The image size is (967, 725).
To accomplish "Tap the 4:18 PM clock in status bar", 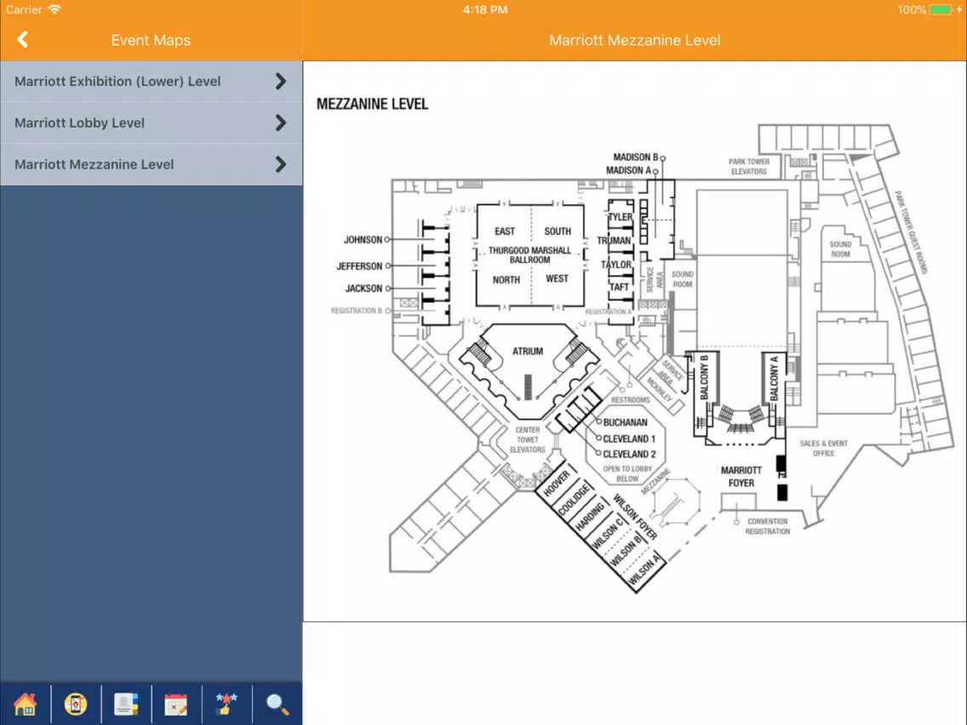I will pyautogui.click(x=485, y=10).
